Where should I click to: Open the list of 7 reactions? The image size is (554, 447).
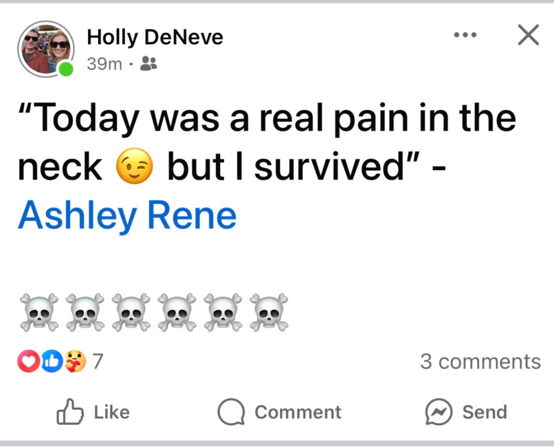[x=97, y=362]
